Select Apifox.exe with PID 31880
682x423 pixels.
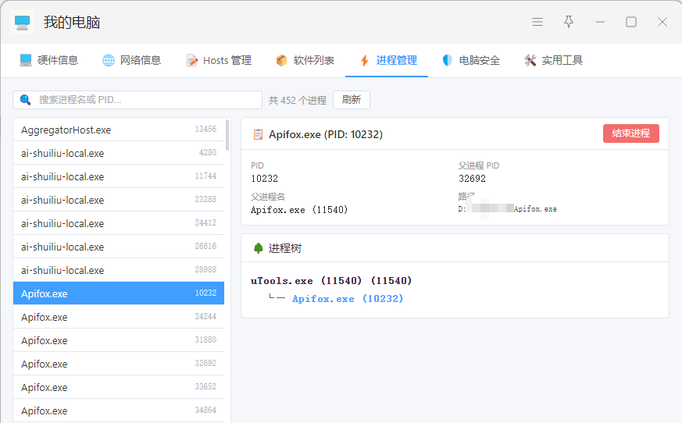[x=119, y=340]
